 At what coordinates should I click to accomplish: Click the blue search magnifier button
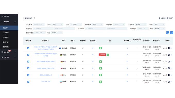pyautogui.click(x=168, y=33)
